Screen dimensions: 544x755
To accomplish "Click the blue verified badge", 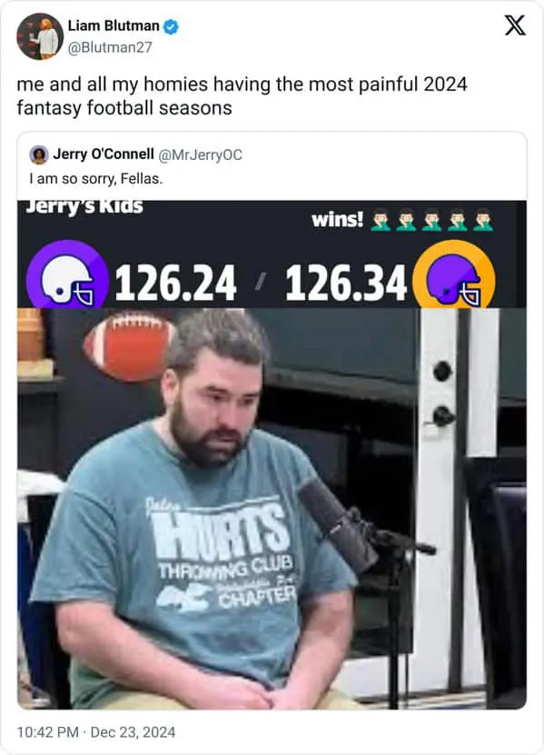I will click(x=171, y=26).
